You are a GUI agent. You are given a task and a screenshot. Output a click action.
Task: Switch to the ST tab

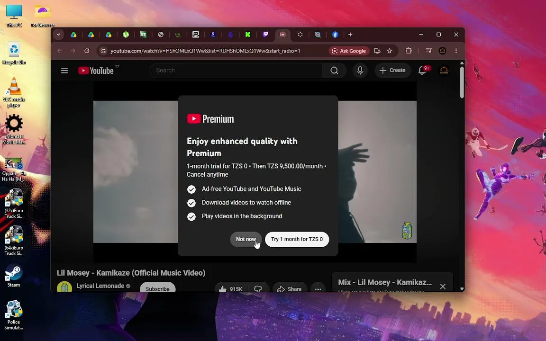pos(143,35)
